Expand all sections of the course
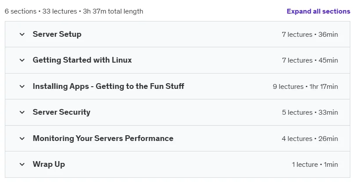 [x=318, y=11]
